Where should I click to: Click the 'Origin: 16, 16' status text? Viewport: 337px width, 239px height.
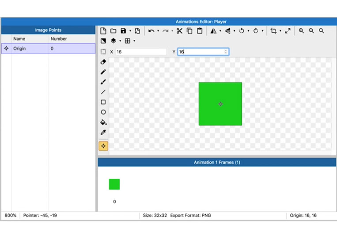click(x=303, y=216)
